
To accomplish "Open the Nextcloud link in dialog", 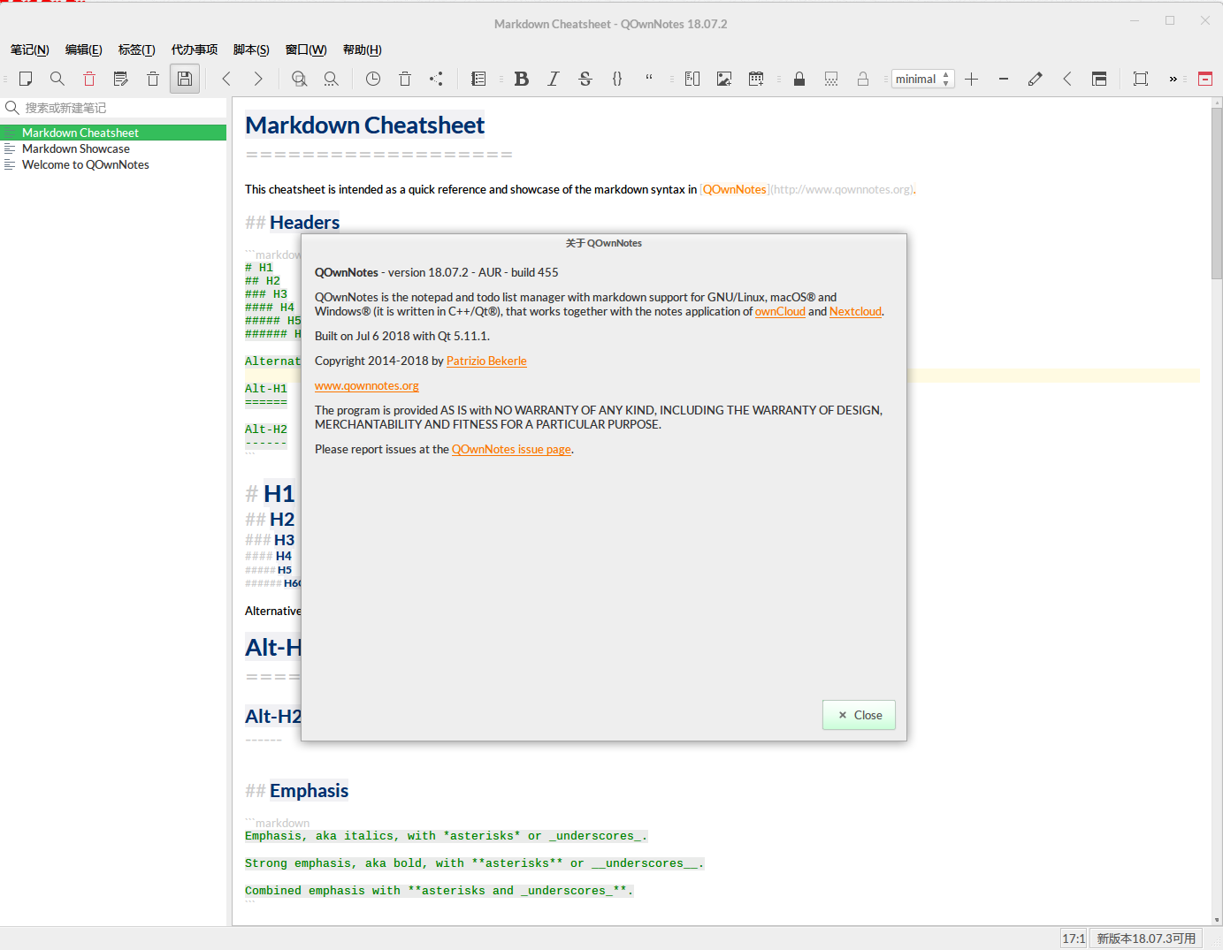I will (x=855, y=311).
